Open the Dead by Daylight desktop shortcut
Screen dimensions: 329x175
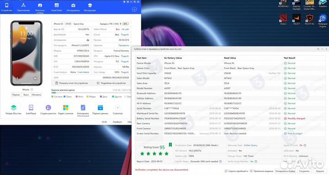297,5
